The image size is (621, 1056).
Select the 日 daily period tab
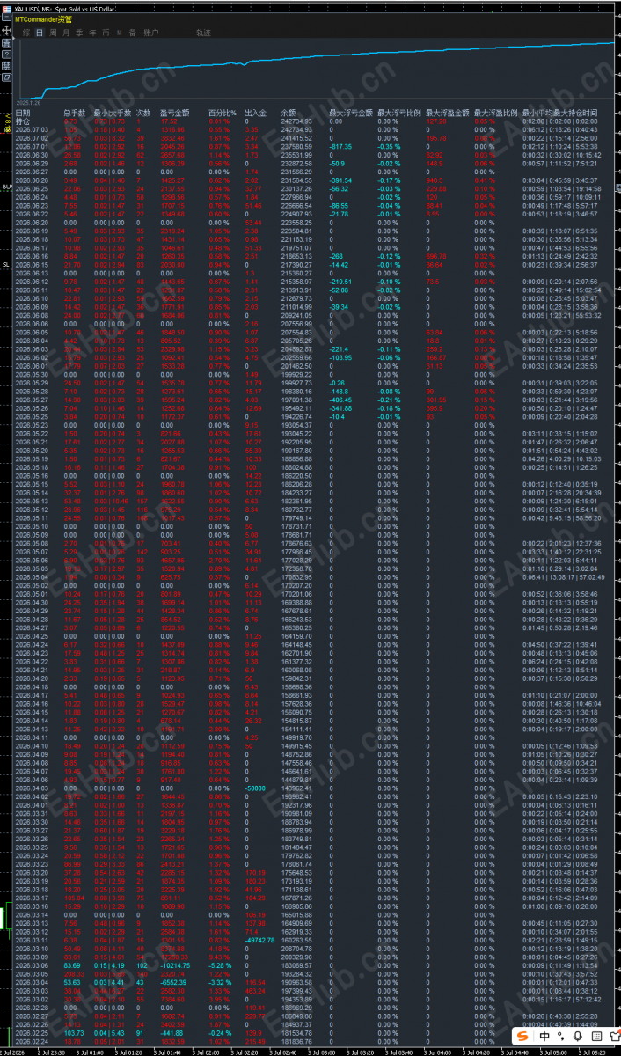(40, 32)
